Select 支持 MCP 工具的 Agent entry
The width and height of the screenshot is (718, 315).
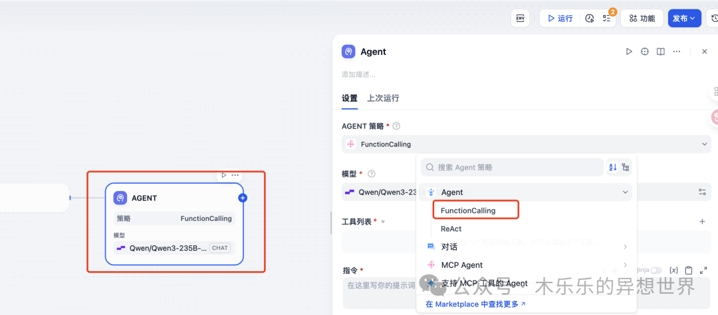(525, 283)
